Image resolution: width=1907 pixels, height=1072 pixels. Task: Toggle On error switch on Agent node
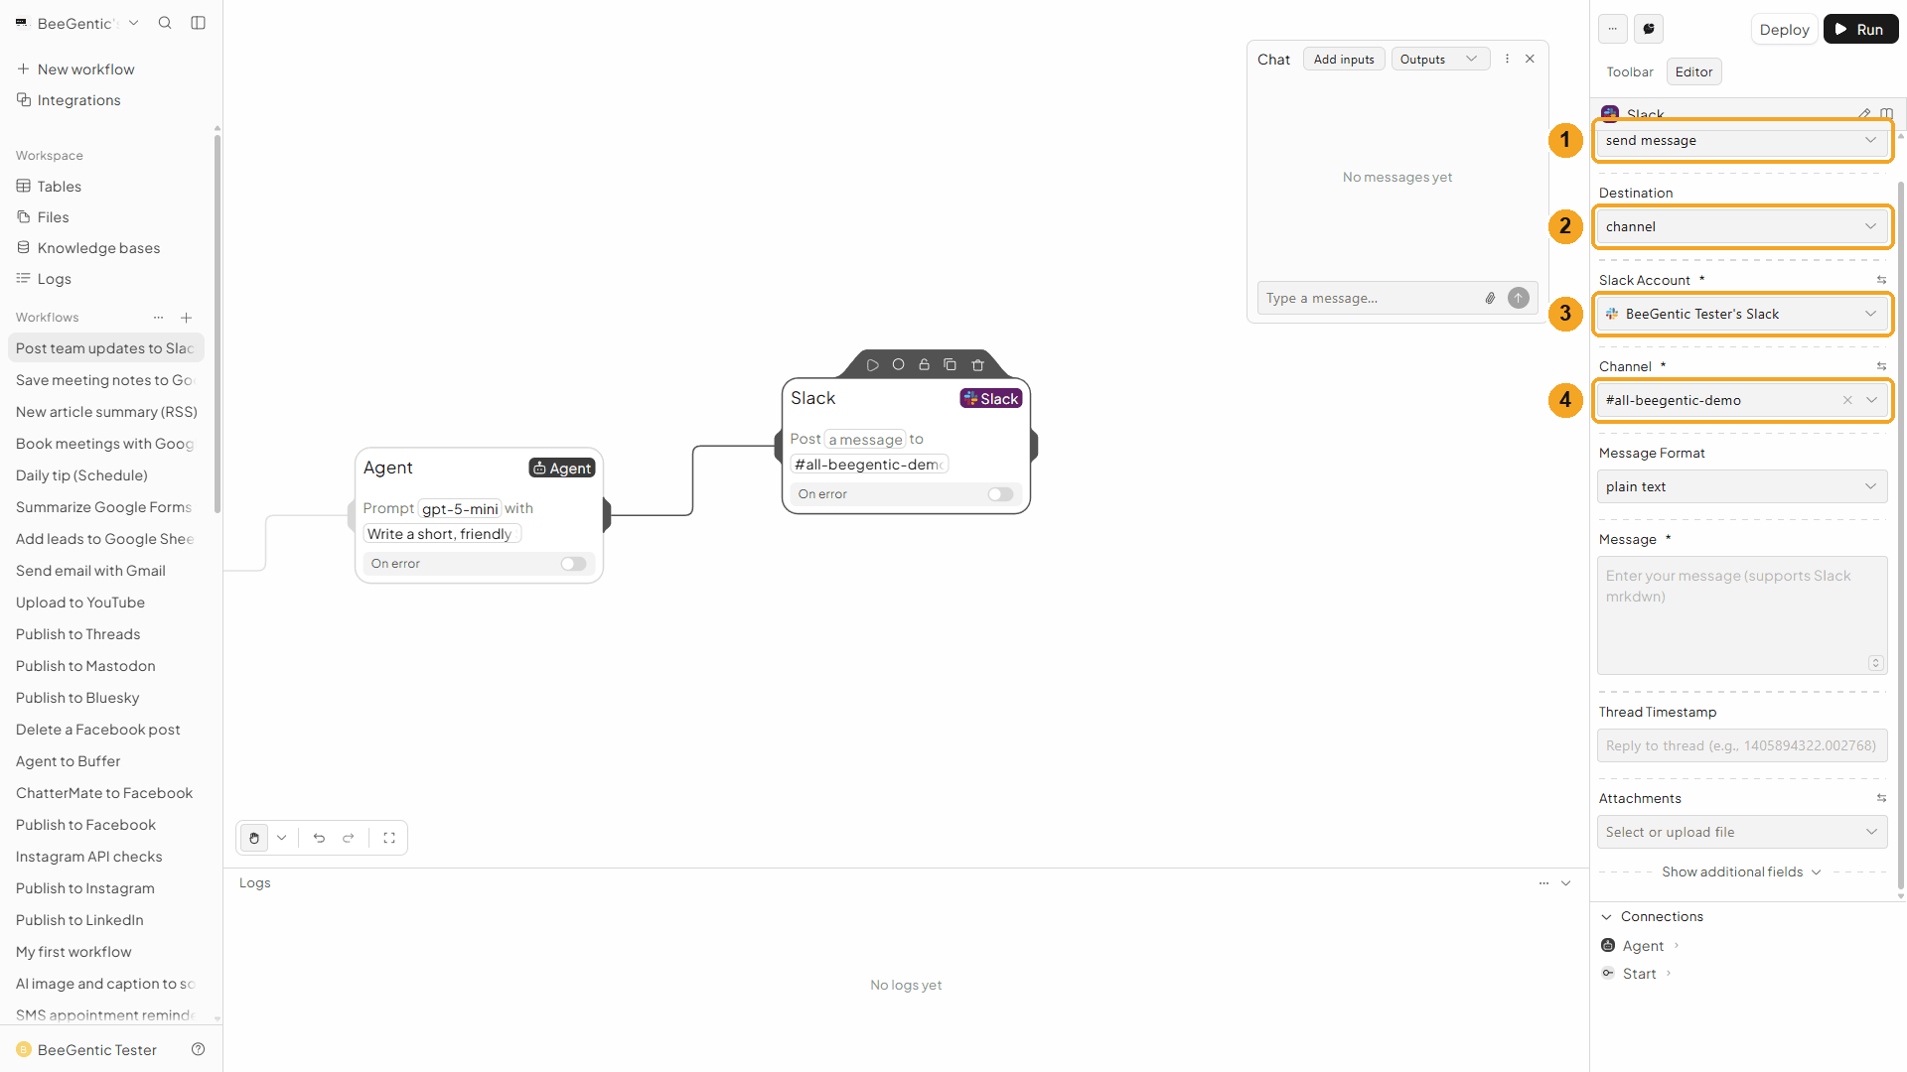click(x=573, y=564)
